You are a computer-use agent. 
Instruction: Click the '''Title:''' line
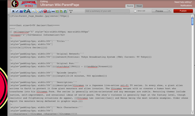tap(39, 41)
